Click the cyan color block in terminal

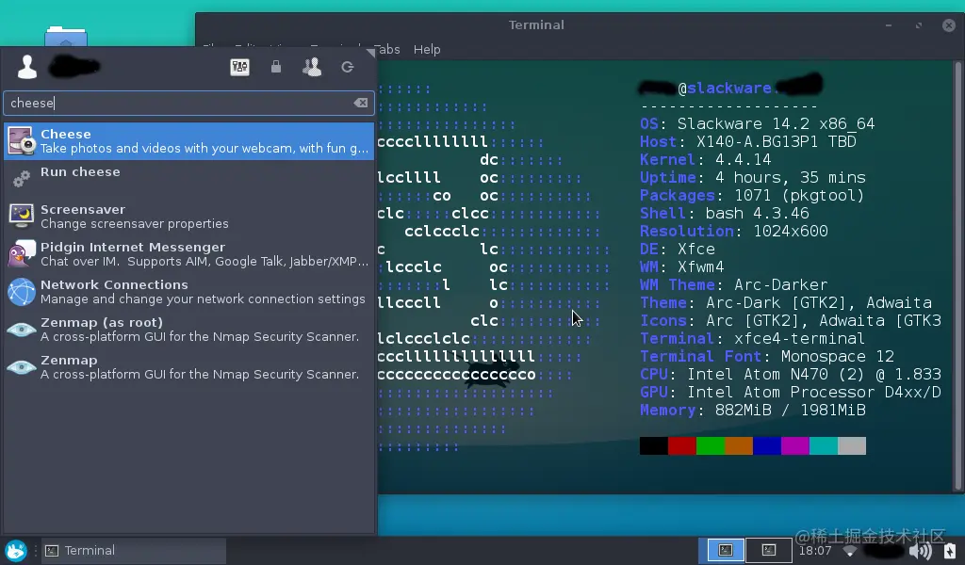click(824, 445)
